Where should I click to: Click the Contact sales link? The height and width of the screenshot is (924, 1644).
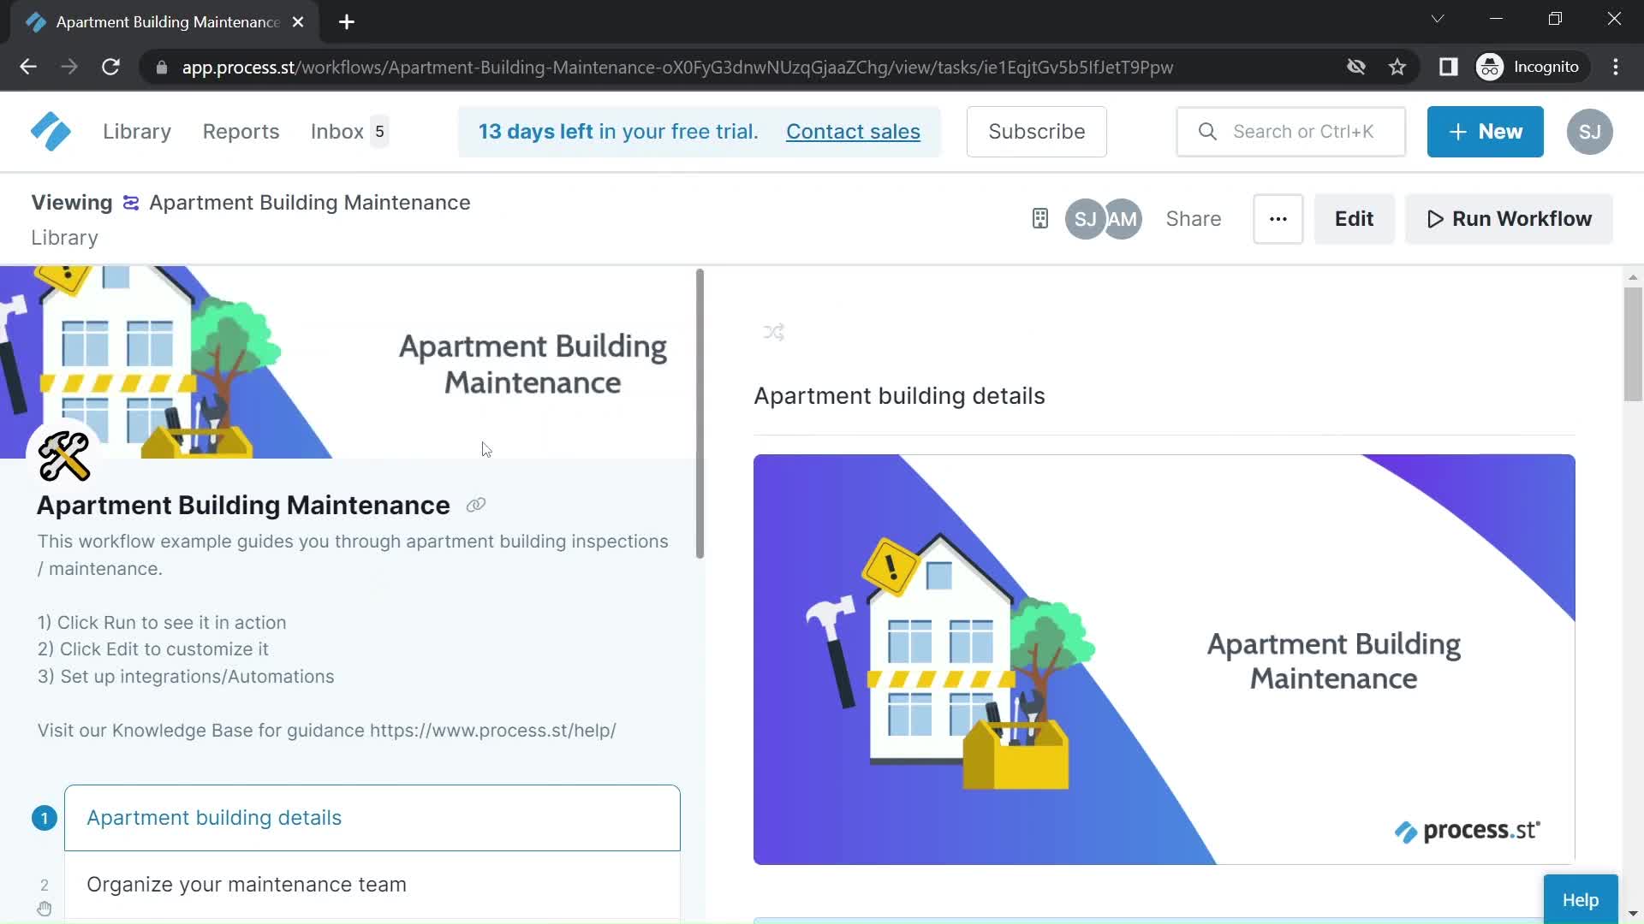pyautogui.click(x=854, y=131)
